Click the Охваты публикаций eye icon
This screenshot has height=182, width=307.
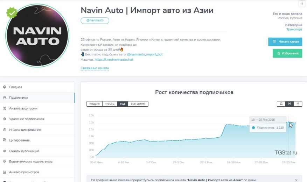point(5,151)
